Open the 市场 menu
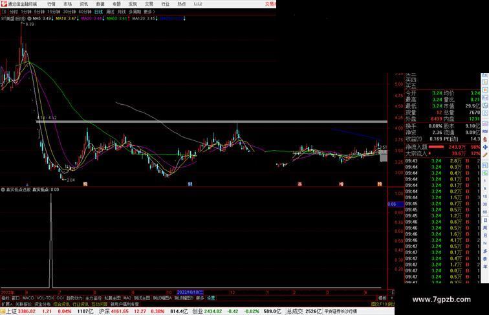The height and width of the screenshot is (315, 489). pos(67,4)
